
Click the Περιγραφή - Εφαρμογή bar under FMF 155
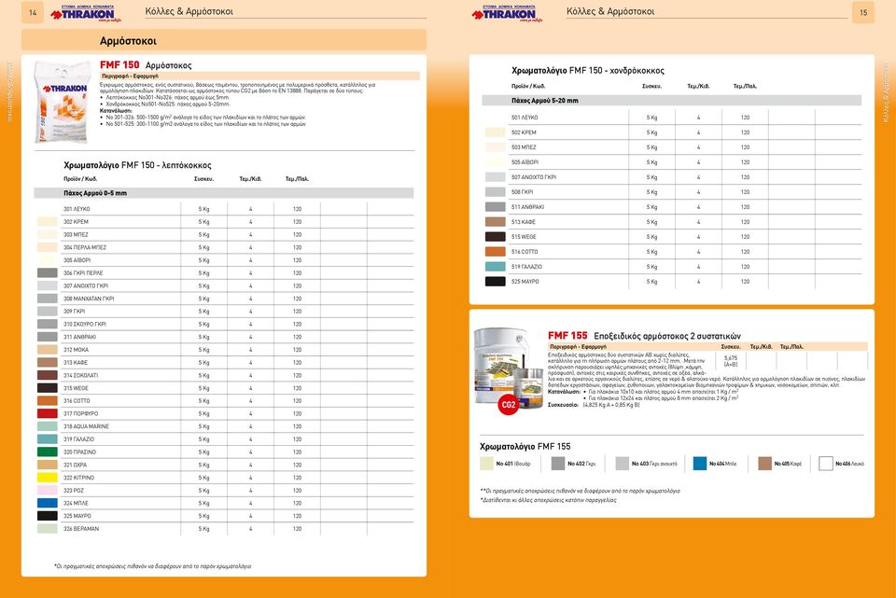[707, 347]
